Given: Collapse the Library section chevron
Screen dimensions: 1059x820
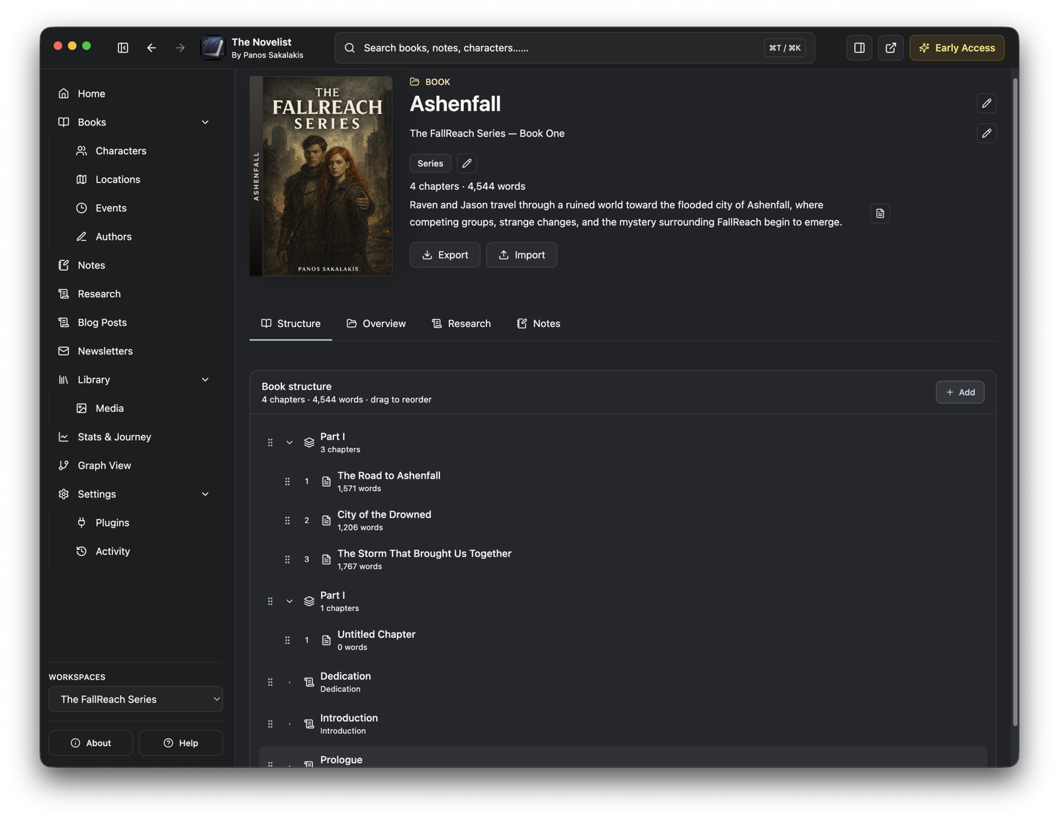Looking at the screenshot, I should tap(205, 380).
